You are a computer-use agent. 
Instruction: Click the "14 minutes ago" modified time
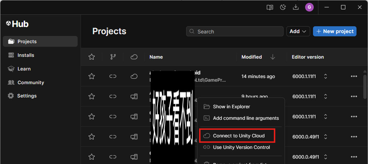(258, 76)
